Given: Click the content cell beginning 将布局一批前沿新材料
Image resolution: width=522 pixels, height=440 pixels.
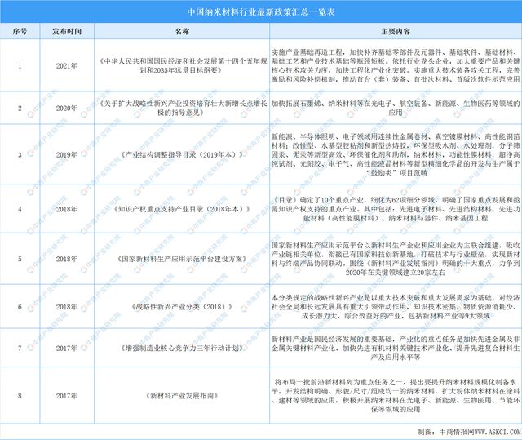Looking at the screenshot, I should [x=396, y=396].
